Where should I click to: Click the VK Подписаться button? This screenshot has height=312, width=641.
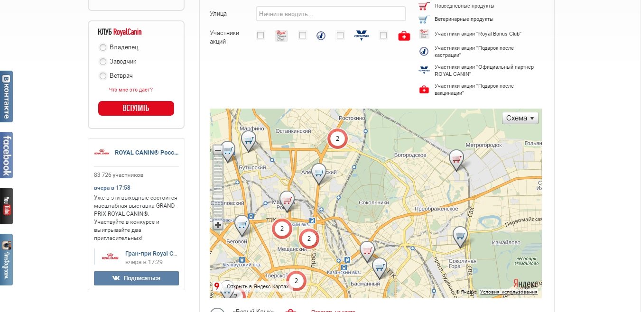coord(136,278)
